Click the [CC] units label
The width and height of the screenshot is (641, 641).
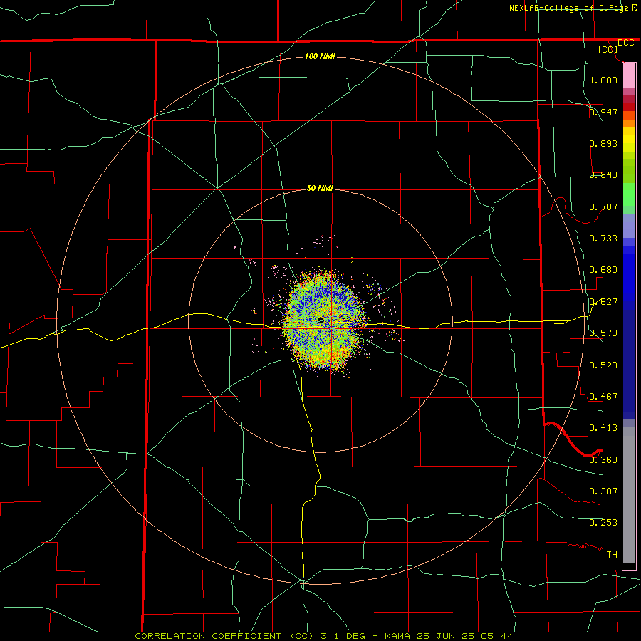[608, 49]
